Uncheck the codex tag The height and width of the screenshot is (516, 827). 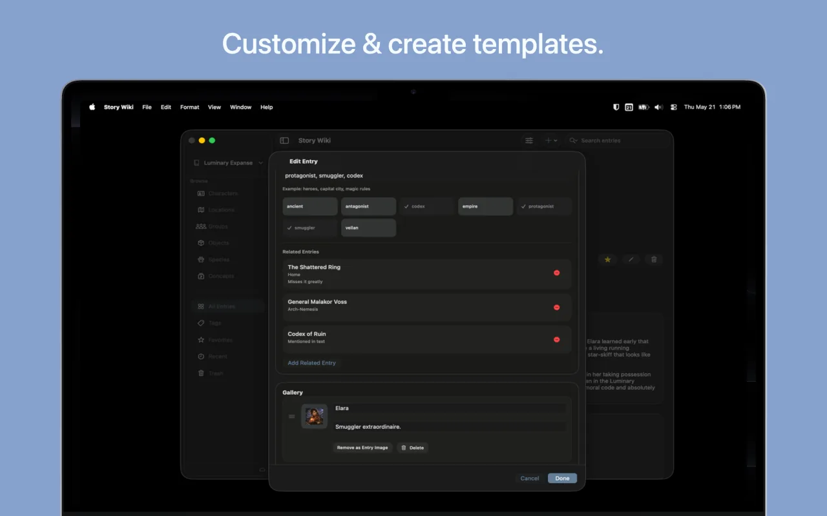tap(427, 206)
